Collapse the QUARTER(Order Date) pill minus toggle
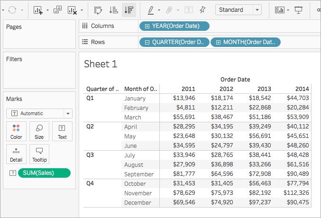Screen dimensions: 321x218 click(x=147, y=42)
